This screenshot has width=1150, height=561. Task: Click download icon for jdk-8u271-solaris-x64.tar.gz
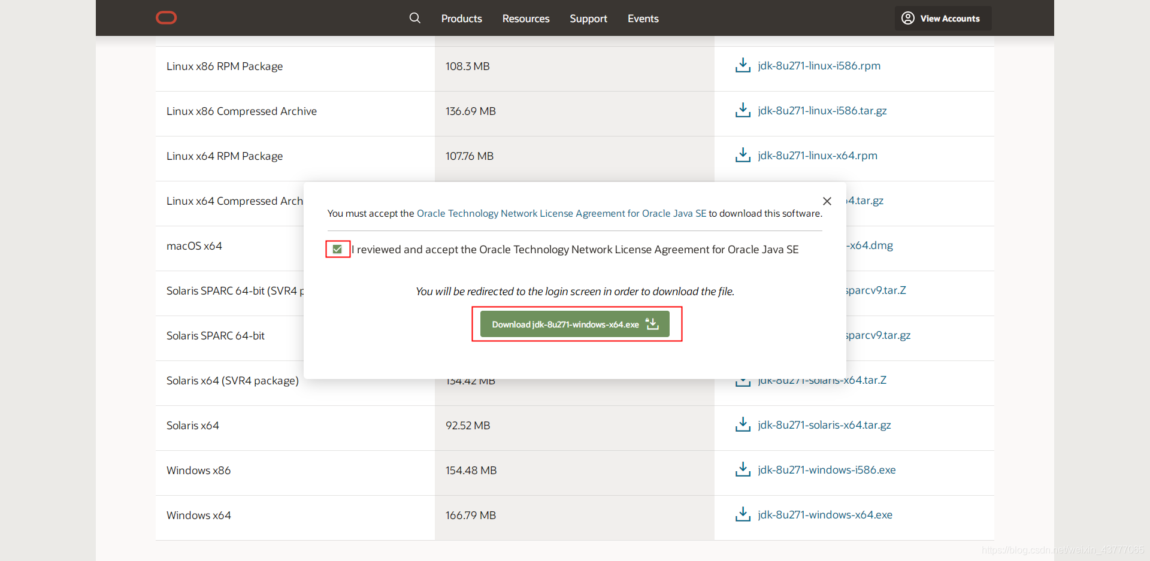click(x=743, y=424)
